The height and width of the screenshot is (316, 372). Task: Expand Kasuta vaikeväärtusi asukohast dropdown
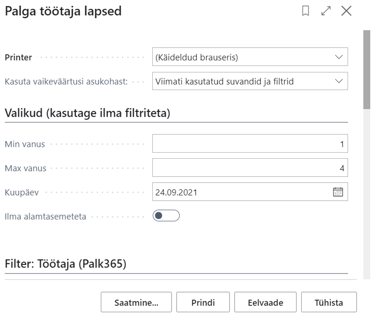(339, 81)
